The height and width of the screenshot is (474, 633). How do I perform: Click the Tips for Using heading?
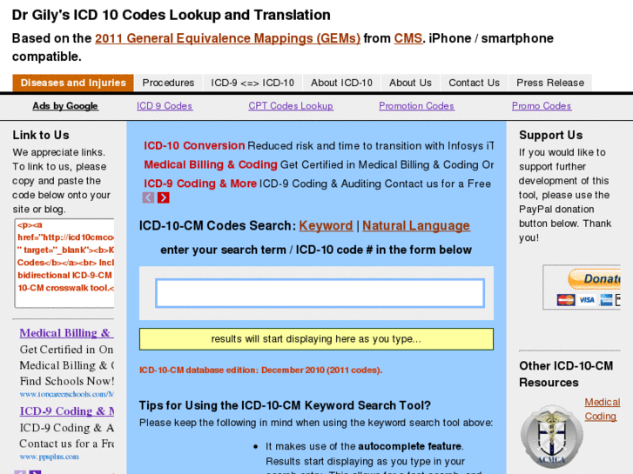[285, 405]
